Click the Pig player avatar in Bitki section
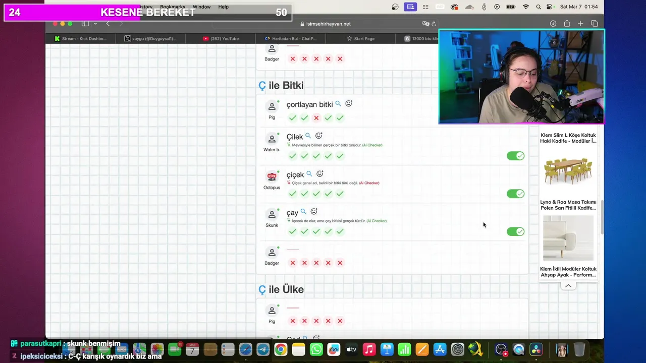 click(272, 107)
